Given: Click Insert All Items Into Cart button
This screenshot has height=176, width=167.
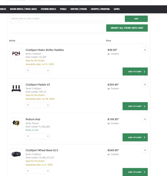Looking at the screenshot, I should point(127,28).
